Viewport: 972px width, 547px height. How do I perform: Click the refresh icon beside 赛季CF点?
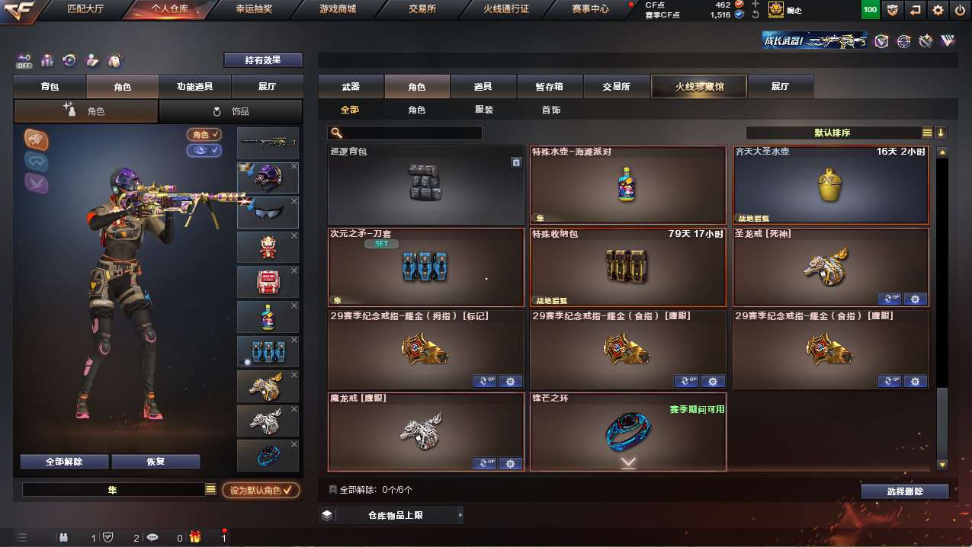755,14
